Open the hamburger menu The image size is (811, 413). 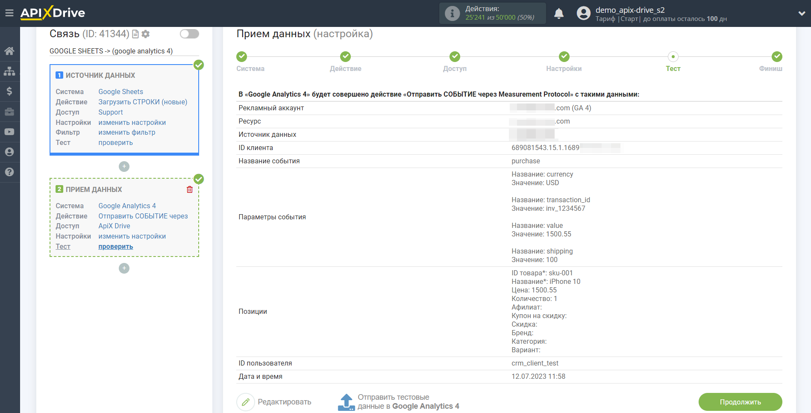point(9,13)
